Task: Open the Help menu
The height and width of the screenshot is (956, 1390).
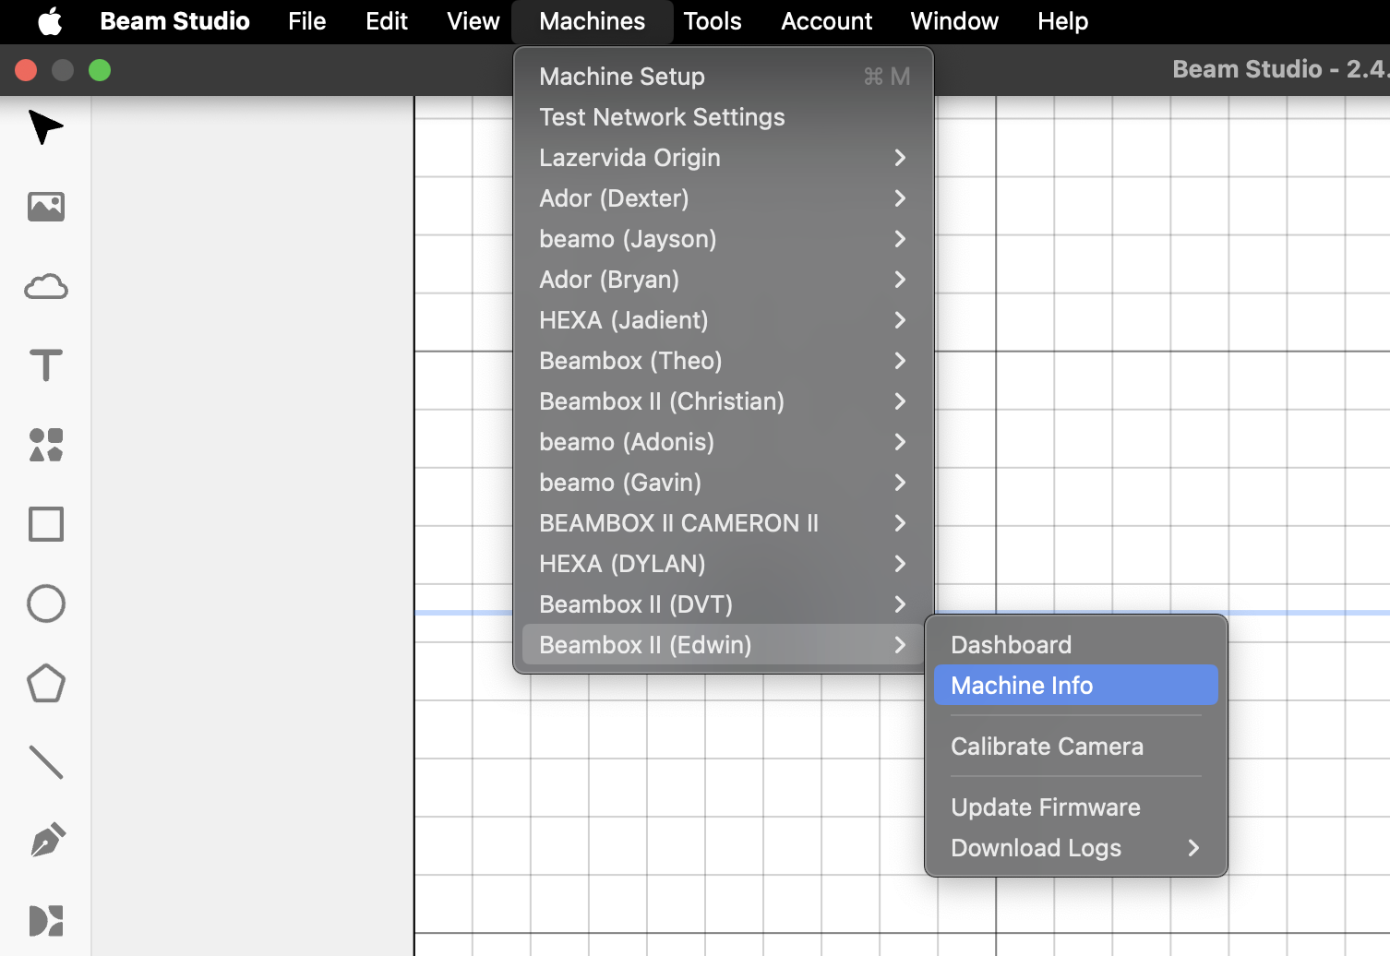Action: 1062,21
